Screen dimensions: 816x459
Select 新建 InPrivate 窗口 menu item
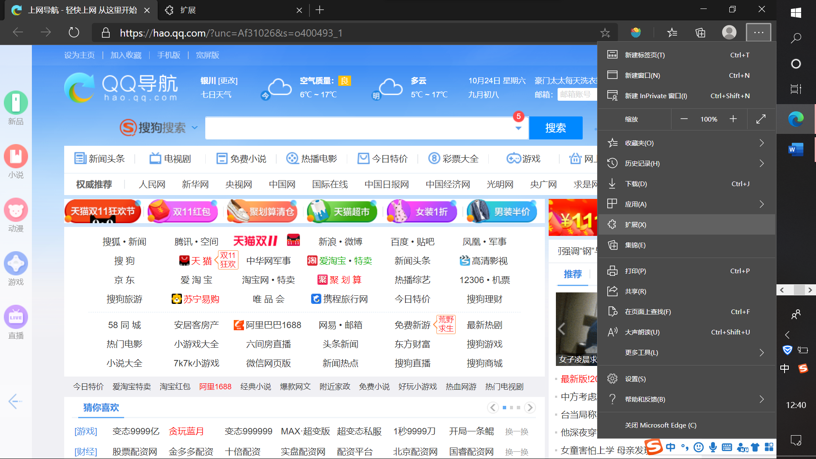coord(686,96)
